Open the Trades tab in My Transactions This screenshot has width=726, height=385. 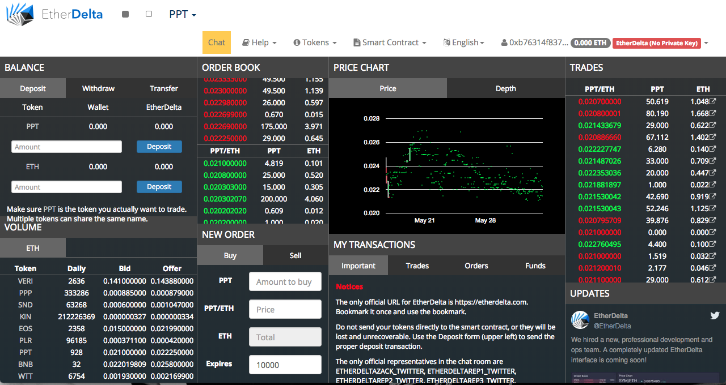click(417, 266)
